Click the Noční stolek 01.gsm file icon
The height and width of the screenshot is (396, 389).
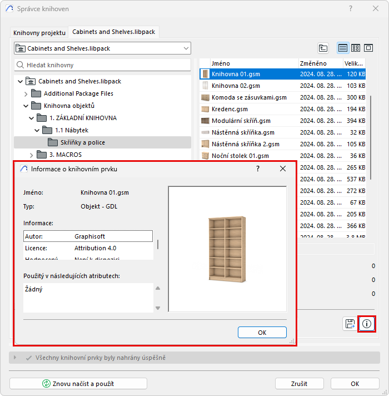point(205,156)
